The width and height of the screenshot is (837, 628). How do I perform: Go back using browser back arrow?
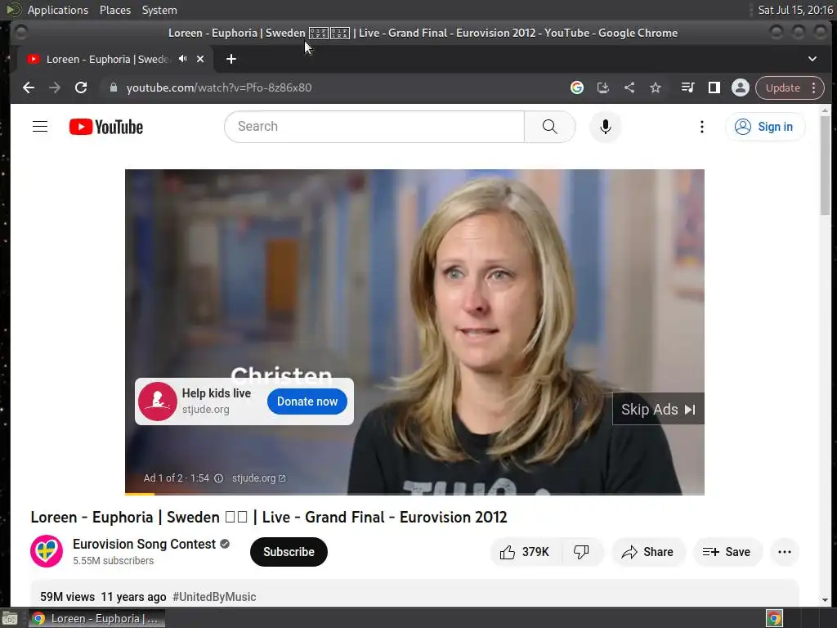(29, 87)
